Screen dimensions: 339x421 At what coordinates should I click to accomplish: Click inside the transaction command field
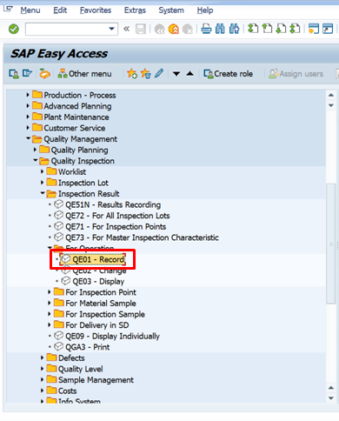pyautogui.click(x=67, y=29)
